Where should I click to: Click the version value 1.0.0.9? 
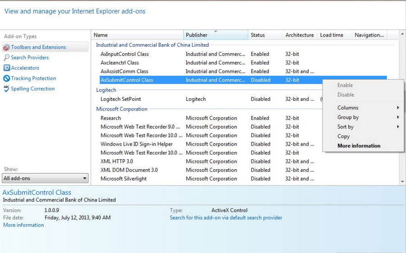tap(52, 210)
